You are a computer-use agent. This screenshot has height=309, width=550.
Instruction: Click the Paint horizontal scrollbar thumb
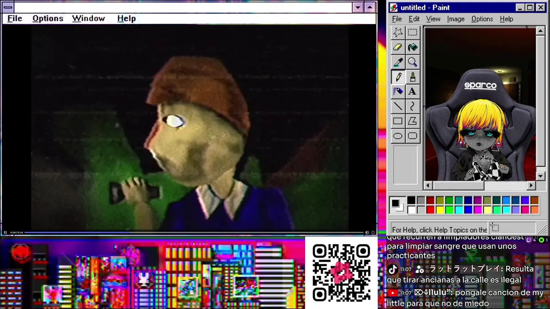458,185
